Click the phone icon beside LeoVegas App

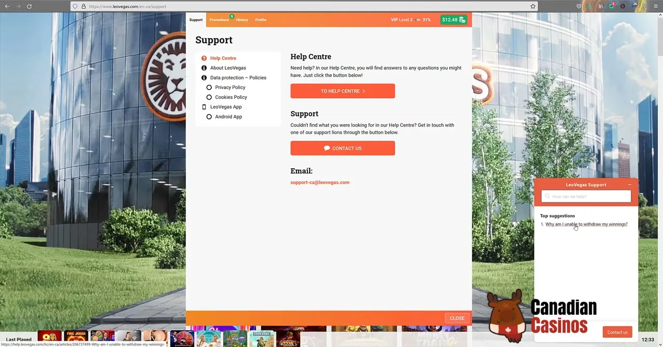pyautogui.click(x=204, y=107)
